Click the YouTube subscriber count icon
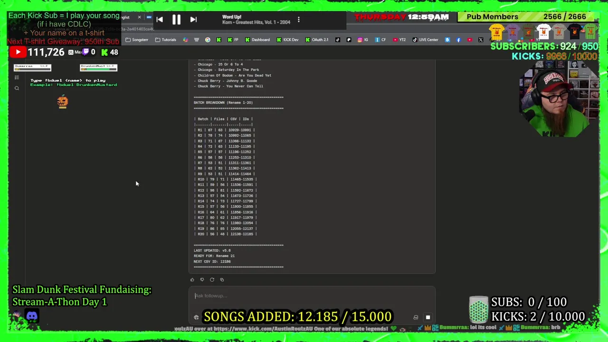This screenshot has height=342, width=608. (18, 52)
